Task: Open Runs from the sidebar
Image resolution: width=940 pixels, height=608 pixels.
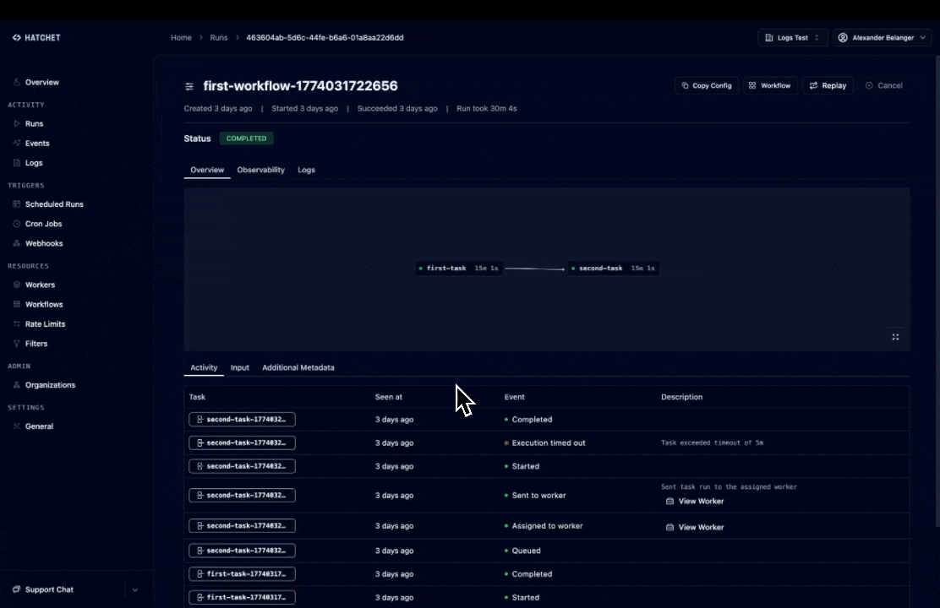Action: click(x=34, y=123)
